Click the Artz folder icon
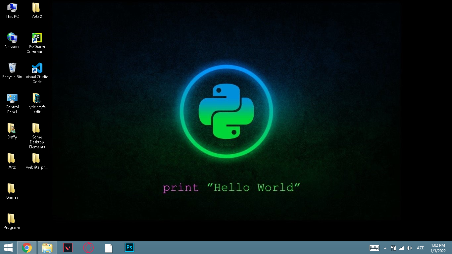452x254 pixels. [x=12, y=161]
